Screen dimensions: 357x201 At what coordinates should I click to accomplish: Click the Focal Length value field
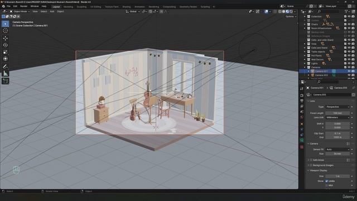[x=337, y=113]
